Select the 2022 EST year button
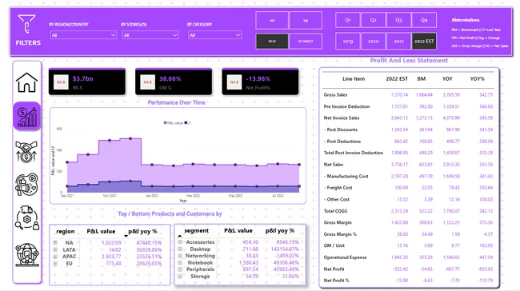This screenshot has height=291, width=520. point(424,41)
